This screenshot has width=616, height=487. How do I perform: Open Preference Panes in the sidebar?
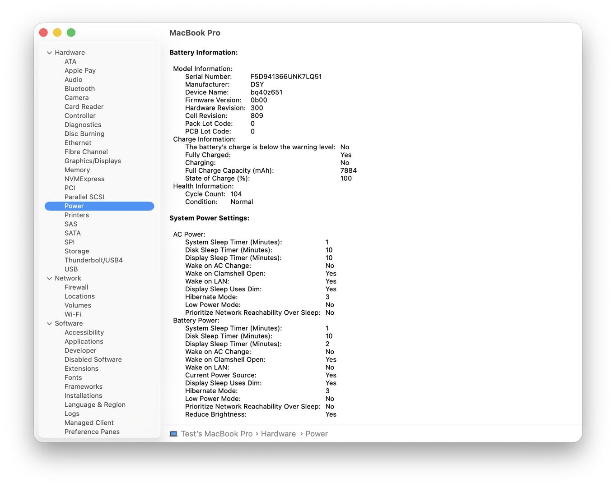point(92,432)
